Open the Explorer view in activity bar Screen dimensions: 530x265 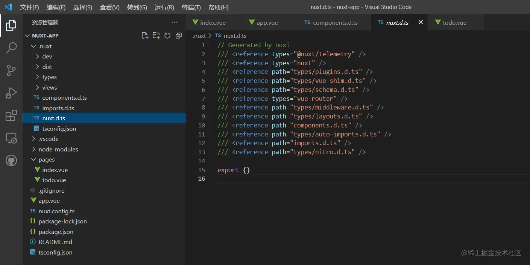pos(11,25)
